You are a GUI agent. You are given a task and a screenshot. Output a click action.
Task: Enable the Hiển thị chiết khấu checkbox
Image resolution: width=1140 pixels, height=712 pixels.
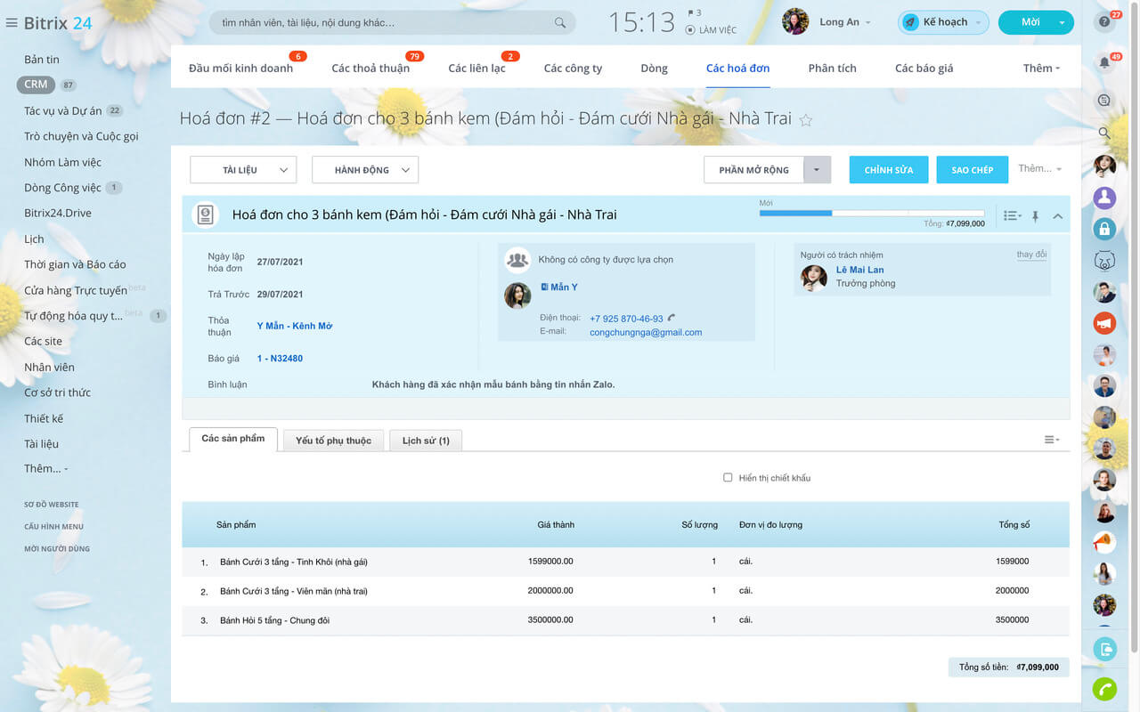pyautogui.click(x=728, y=478)
